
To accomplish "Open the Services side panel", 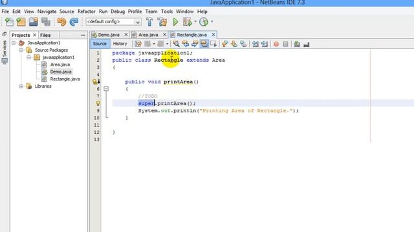I will [x=5, y=52].
